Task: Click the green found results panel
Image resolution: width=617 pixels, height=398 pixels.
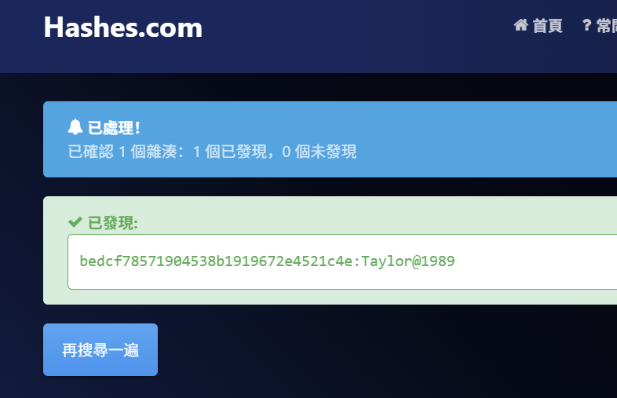Action: [330, 250]
